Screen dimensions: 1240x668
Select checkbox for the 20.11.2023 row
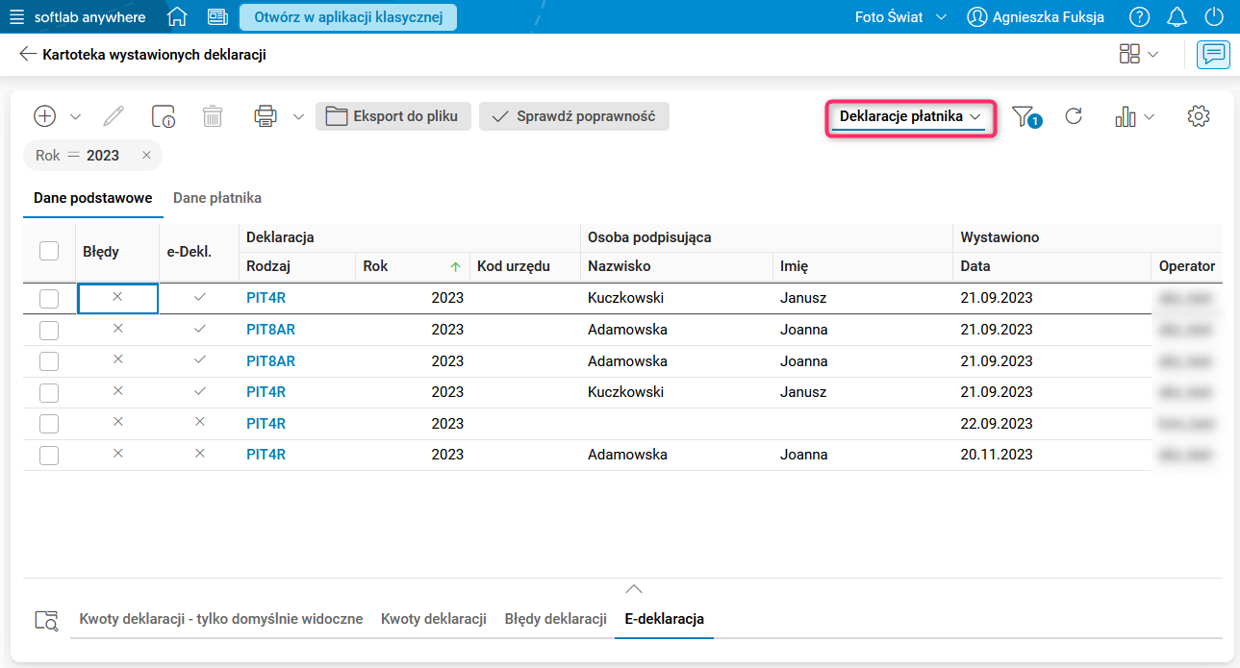tap(49, 456)
